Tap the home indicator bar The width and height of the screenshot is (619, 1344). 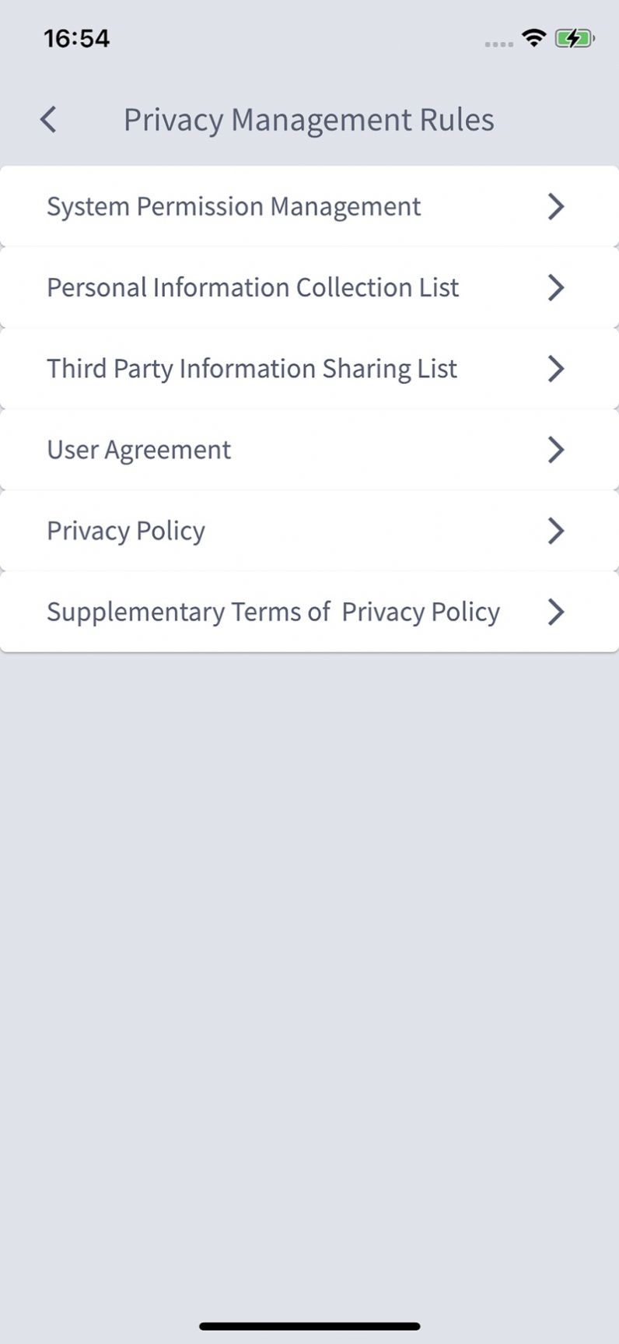click(309, 1325)
